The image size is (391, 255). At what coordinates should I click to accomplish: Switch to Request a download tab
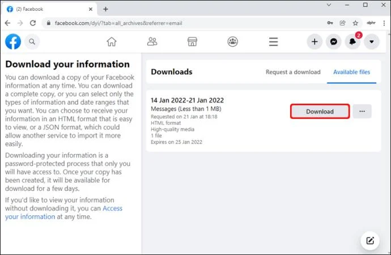(293, 72)
